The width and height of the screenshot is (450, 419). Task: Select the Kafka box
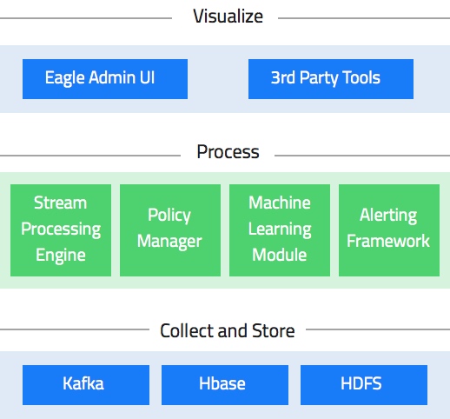pyautogui.click(x=86, y=385)
